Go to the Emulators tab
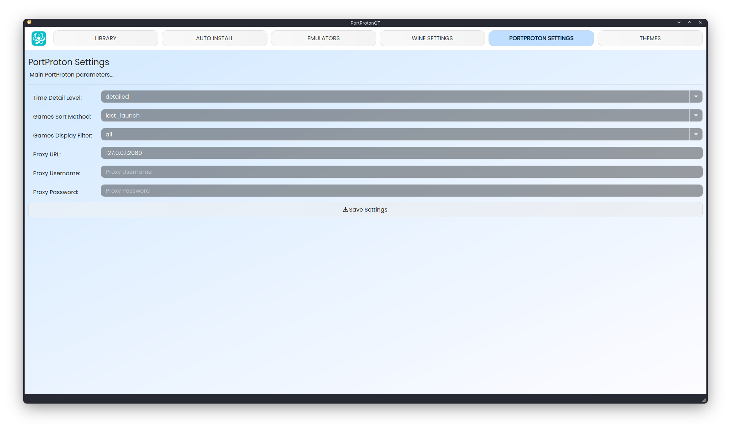This screenshot has width=731, height=431. [323, 38]
